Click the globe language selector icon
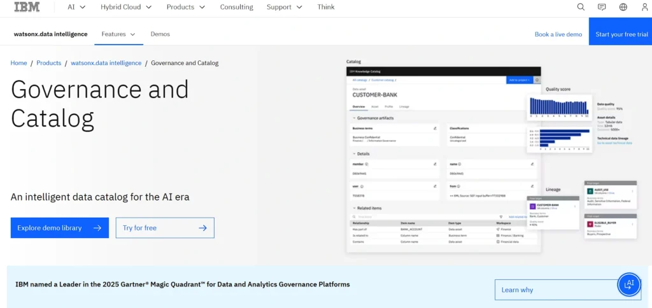Screen dimensions: 652x308 click(623, 7)
